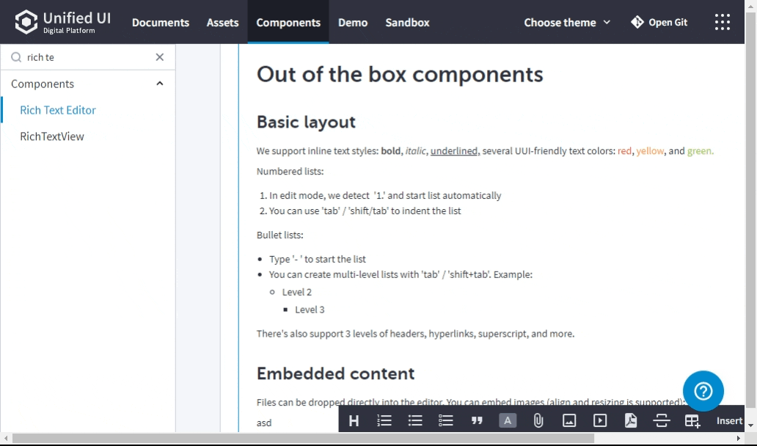Open the Insert menu in the editor toolbar
Screen dimensions: 757x446
pos(728,420)
